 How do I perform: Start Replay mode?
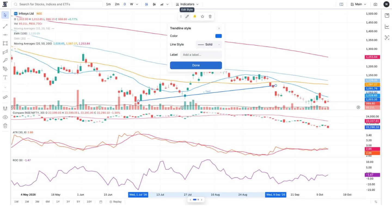click(x=115, y=202)
